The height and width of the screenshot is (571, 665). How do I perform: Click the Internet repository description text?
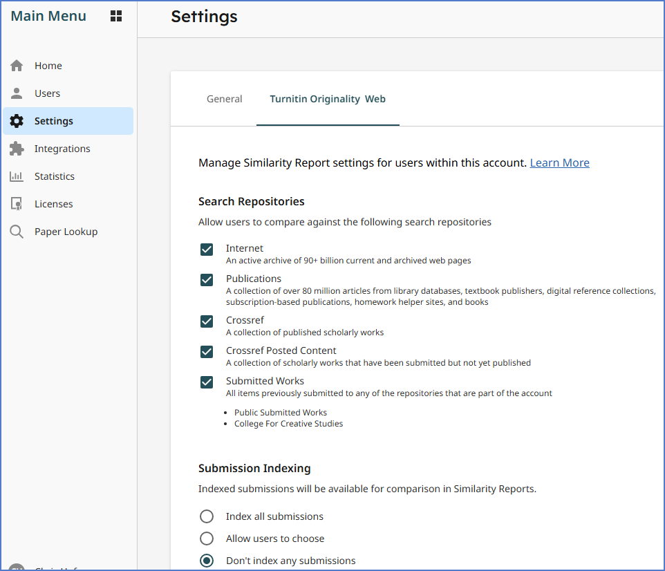tap(348, 261)
